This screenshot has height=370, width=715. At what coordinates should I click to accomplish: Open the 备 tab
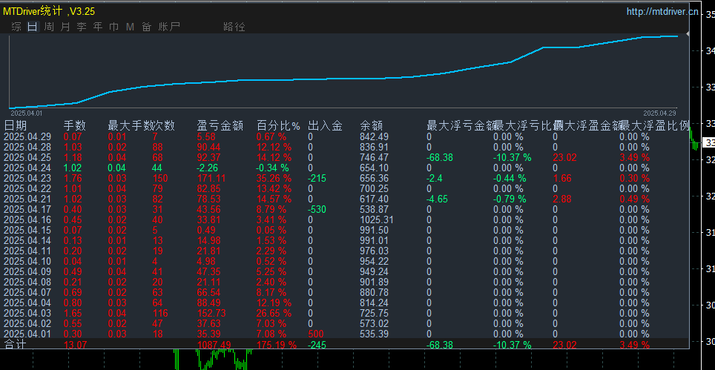(146, 27)
